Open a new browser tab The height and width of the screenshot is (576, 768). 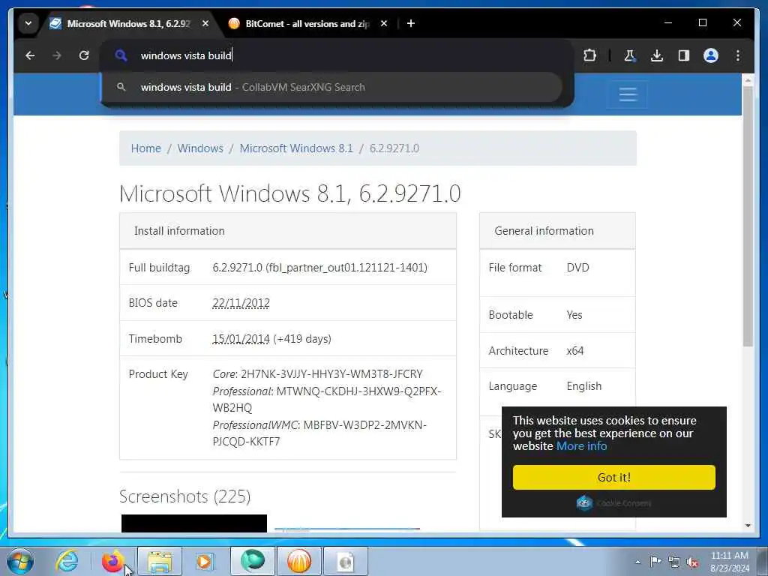coord(411,23)
